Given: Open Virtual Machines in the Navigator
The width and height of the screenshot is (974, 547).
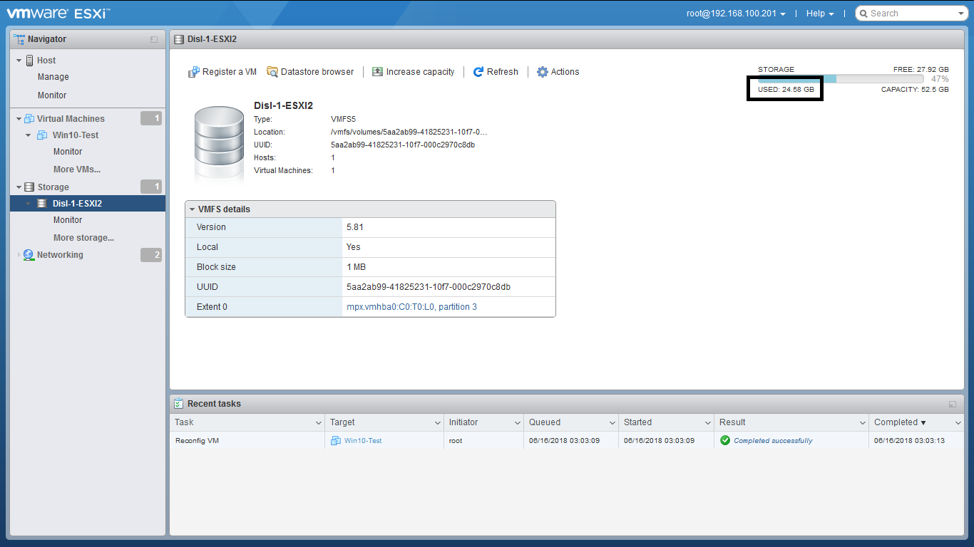Looking at the screenshot, I should tap(71, 119).
